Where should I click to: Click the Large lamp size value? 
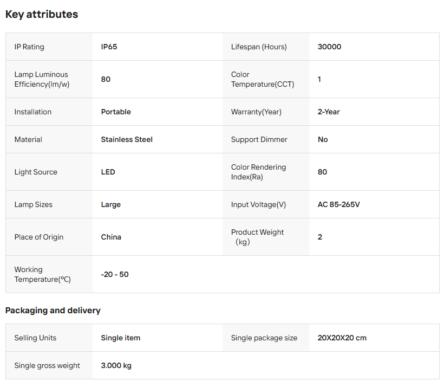pyautogui.click(x=110, y=204)
